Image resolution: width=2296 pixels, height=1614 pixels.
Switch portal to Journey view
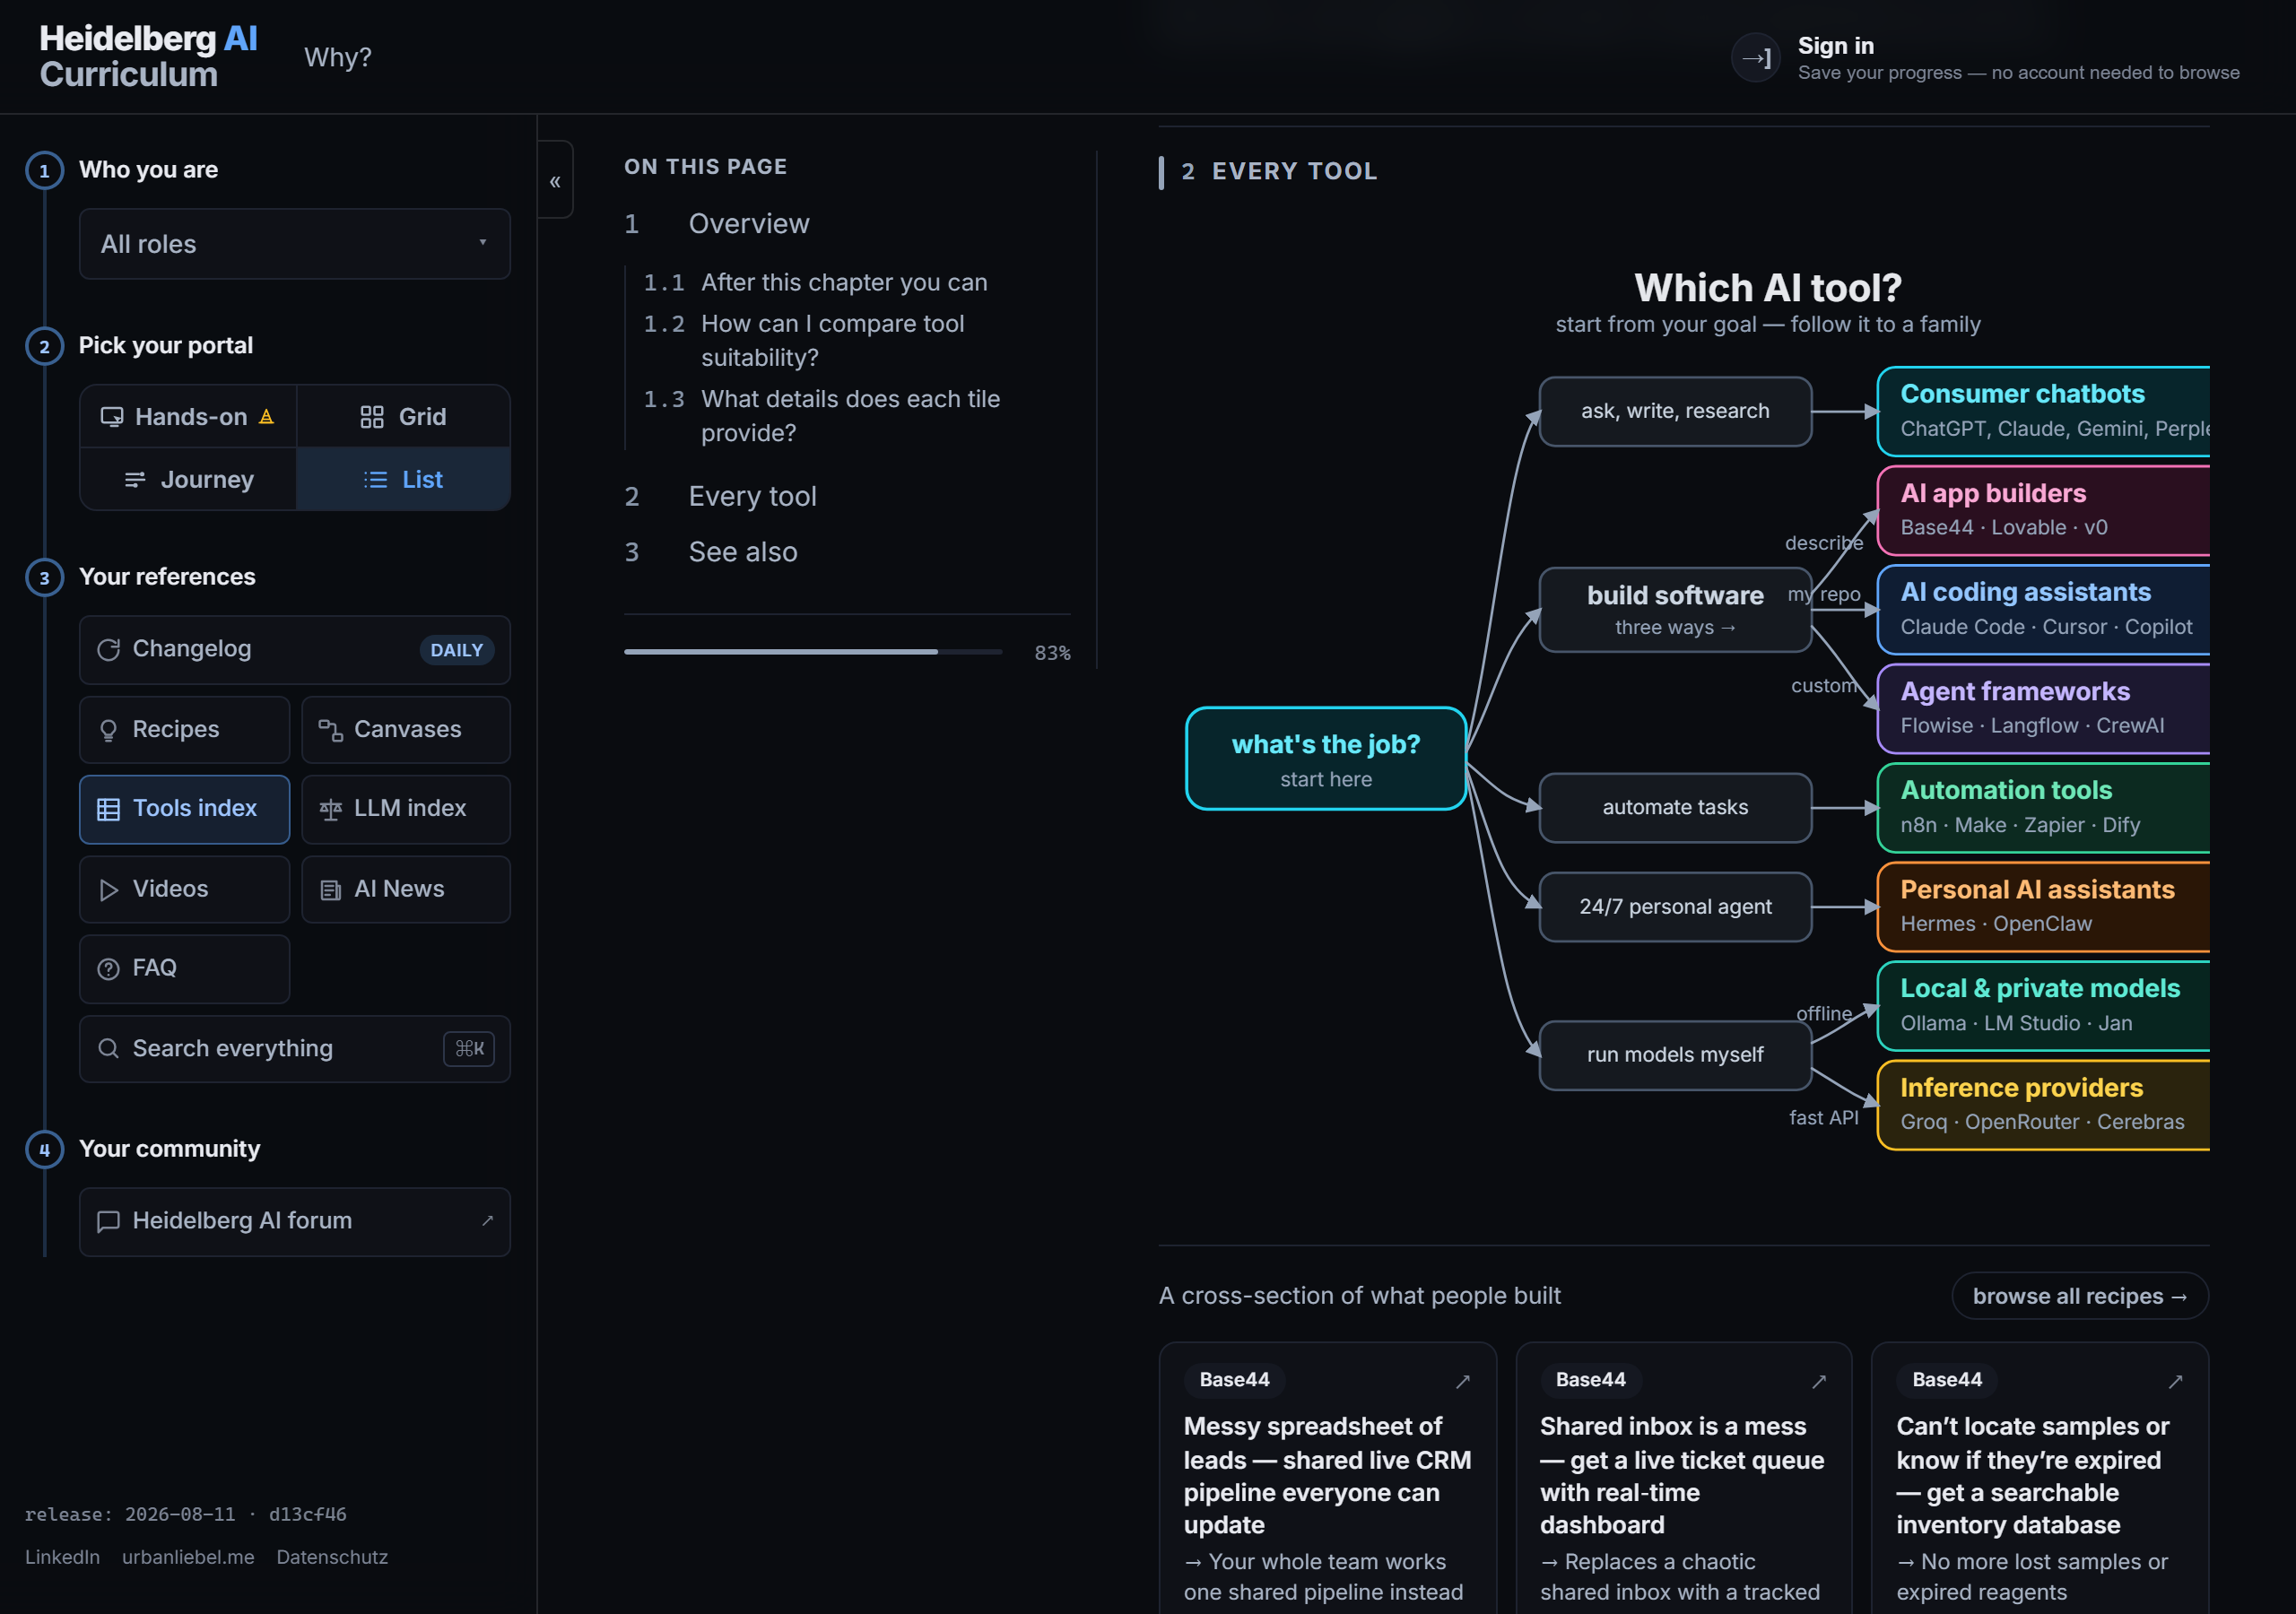[x=188, y=480]
